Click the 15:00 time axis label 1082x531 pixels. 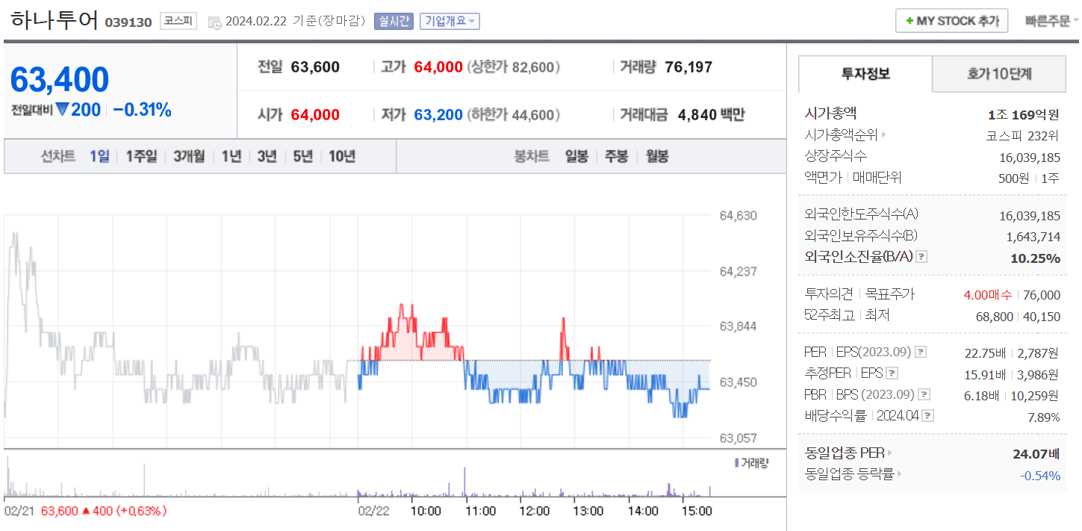[697, 512]
